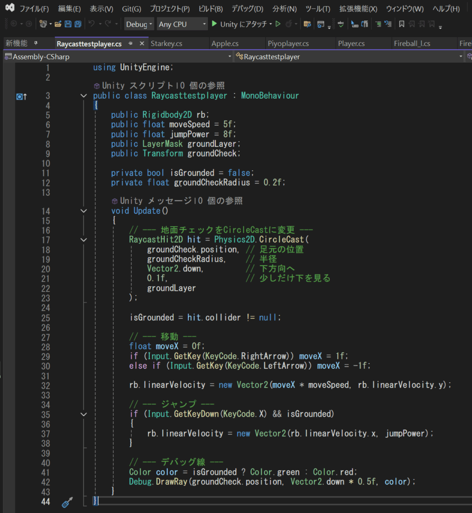Click the bookmark icon in toolbar

pos(401,24)
